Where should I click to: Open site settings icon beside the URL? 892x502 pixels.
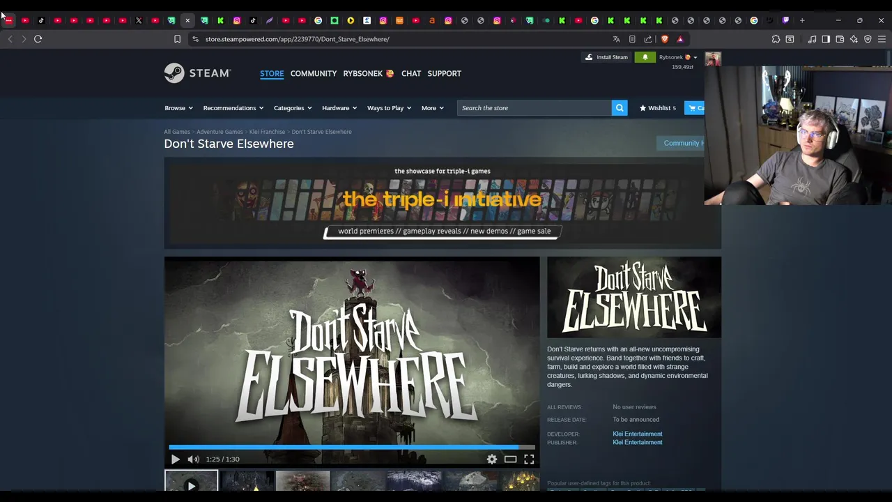195,39
